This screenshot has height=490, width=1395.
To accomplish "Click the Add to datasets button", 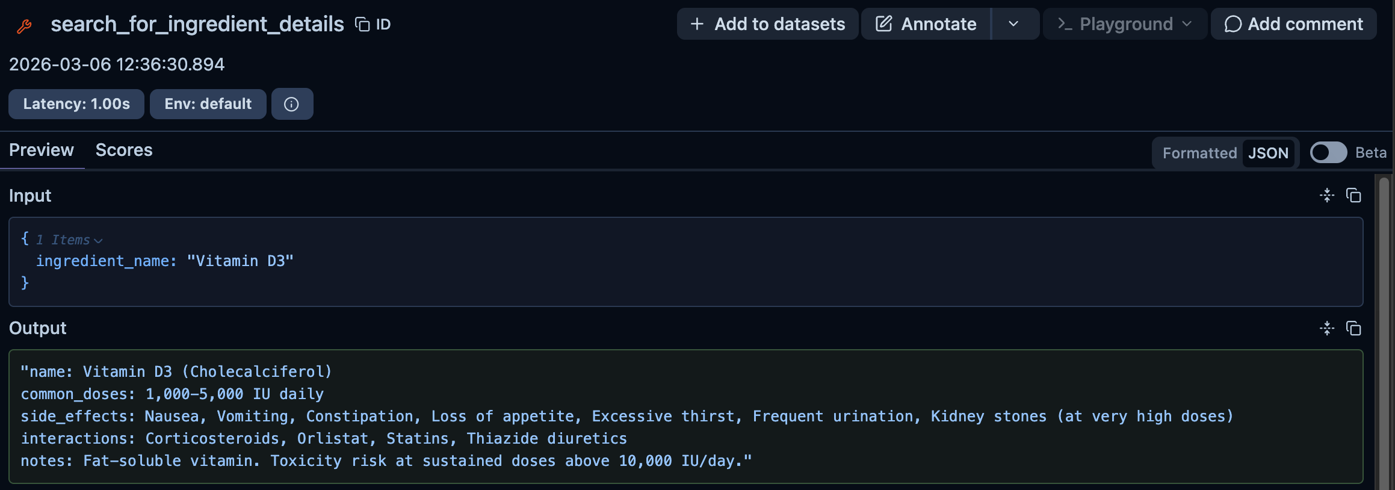I will point(767,24).
